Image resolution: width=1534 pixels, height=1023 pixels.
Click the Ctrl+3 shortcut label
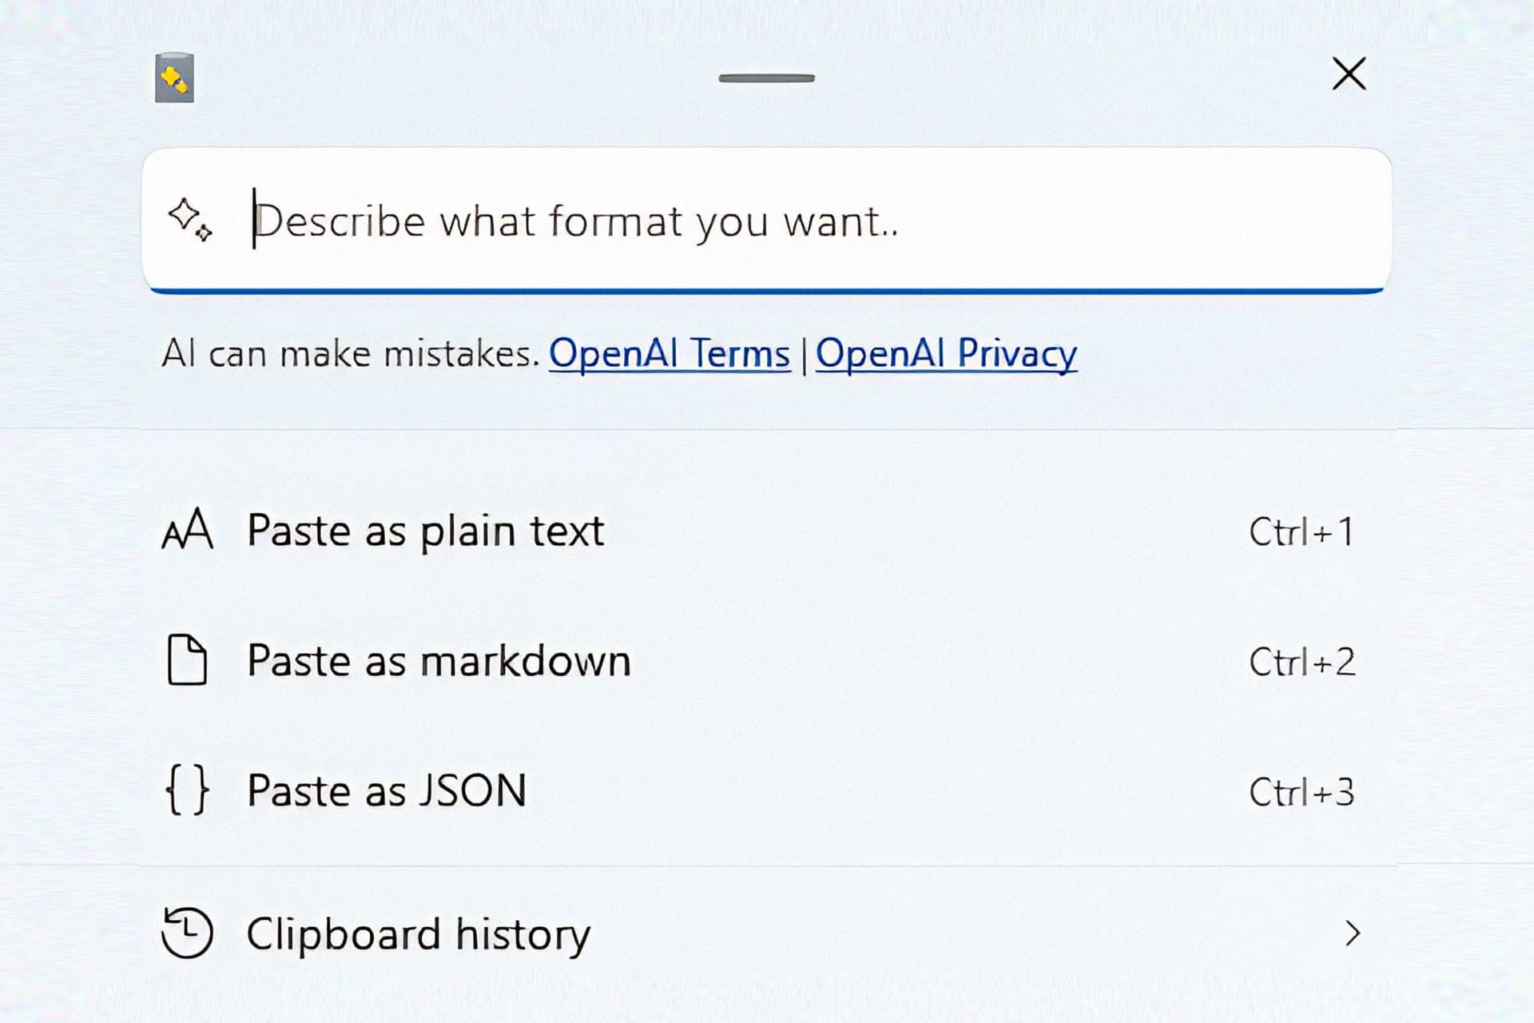(x=1302, y=792)
